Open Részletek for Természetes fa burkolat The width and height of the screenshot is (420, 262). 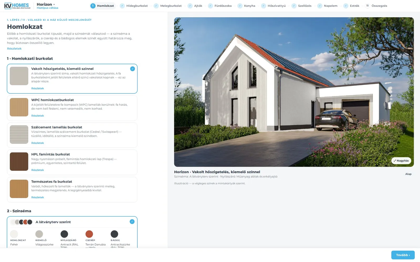click(38, 198)
